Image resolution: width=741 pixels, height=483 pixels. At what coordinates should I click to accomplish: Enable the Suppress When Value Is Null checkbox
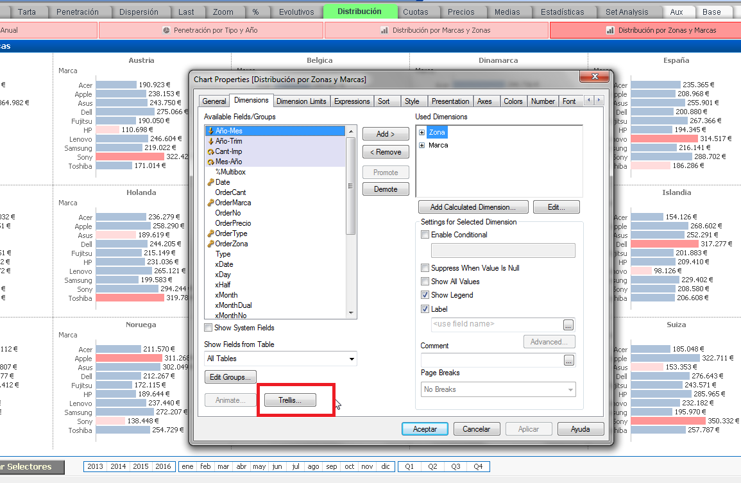pos(425,268)
